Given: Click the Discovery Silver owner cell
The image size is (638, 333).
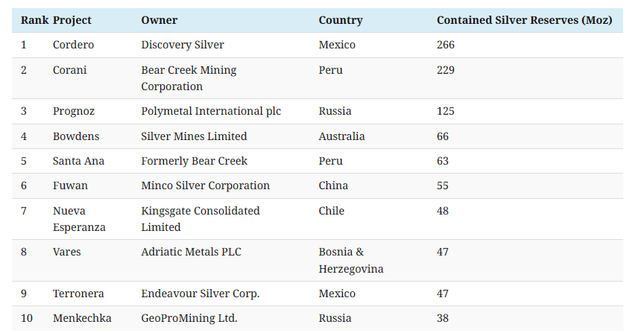Looking at the screenshot, I should pyautogui.click(x=183, y=45).
